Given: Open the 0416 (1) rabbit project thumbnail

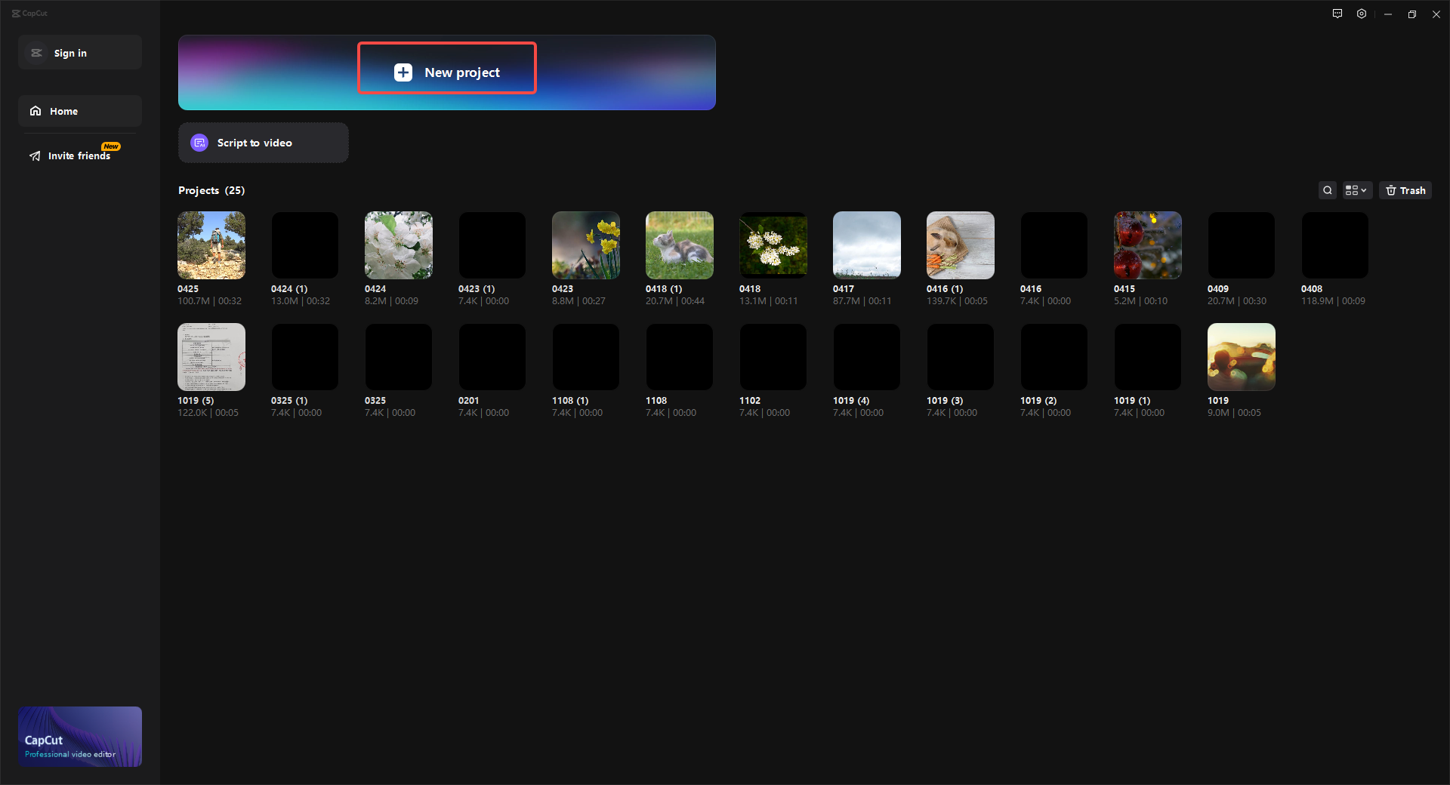Looking at the screenshot, I should 961,245.
